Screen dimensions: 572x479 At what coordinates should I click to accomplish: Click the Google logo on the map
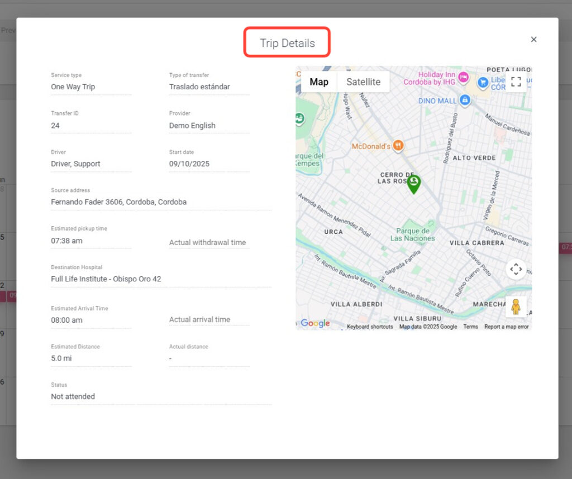[x=314, y=323]
